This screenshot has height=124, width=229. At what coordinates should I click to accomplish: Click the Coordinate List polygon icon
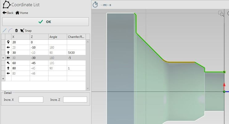click(x=6, y=5)
